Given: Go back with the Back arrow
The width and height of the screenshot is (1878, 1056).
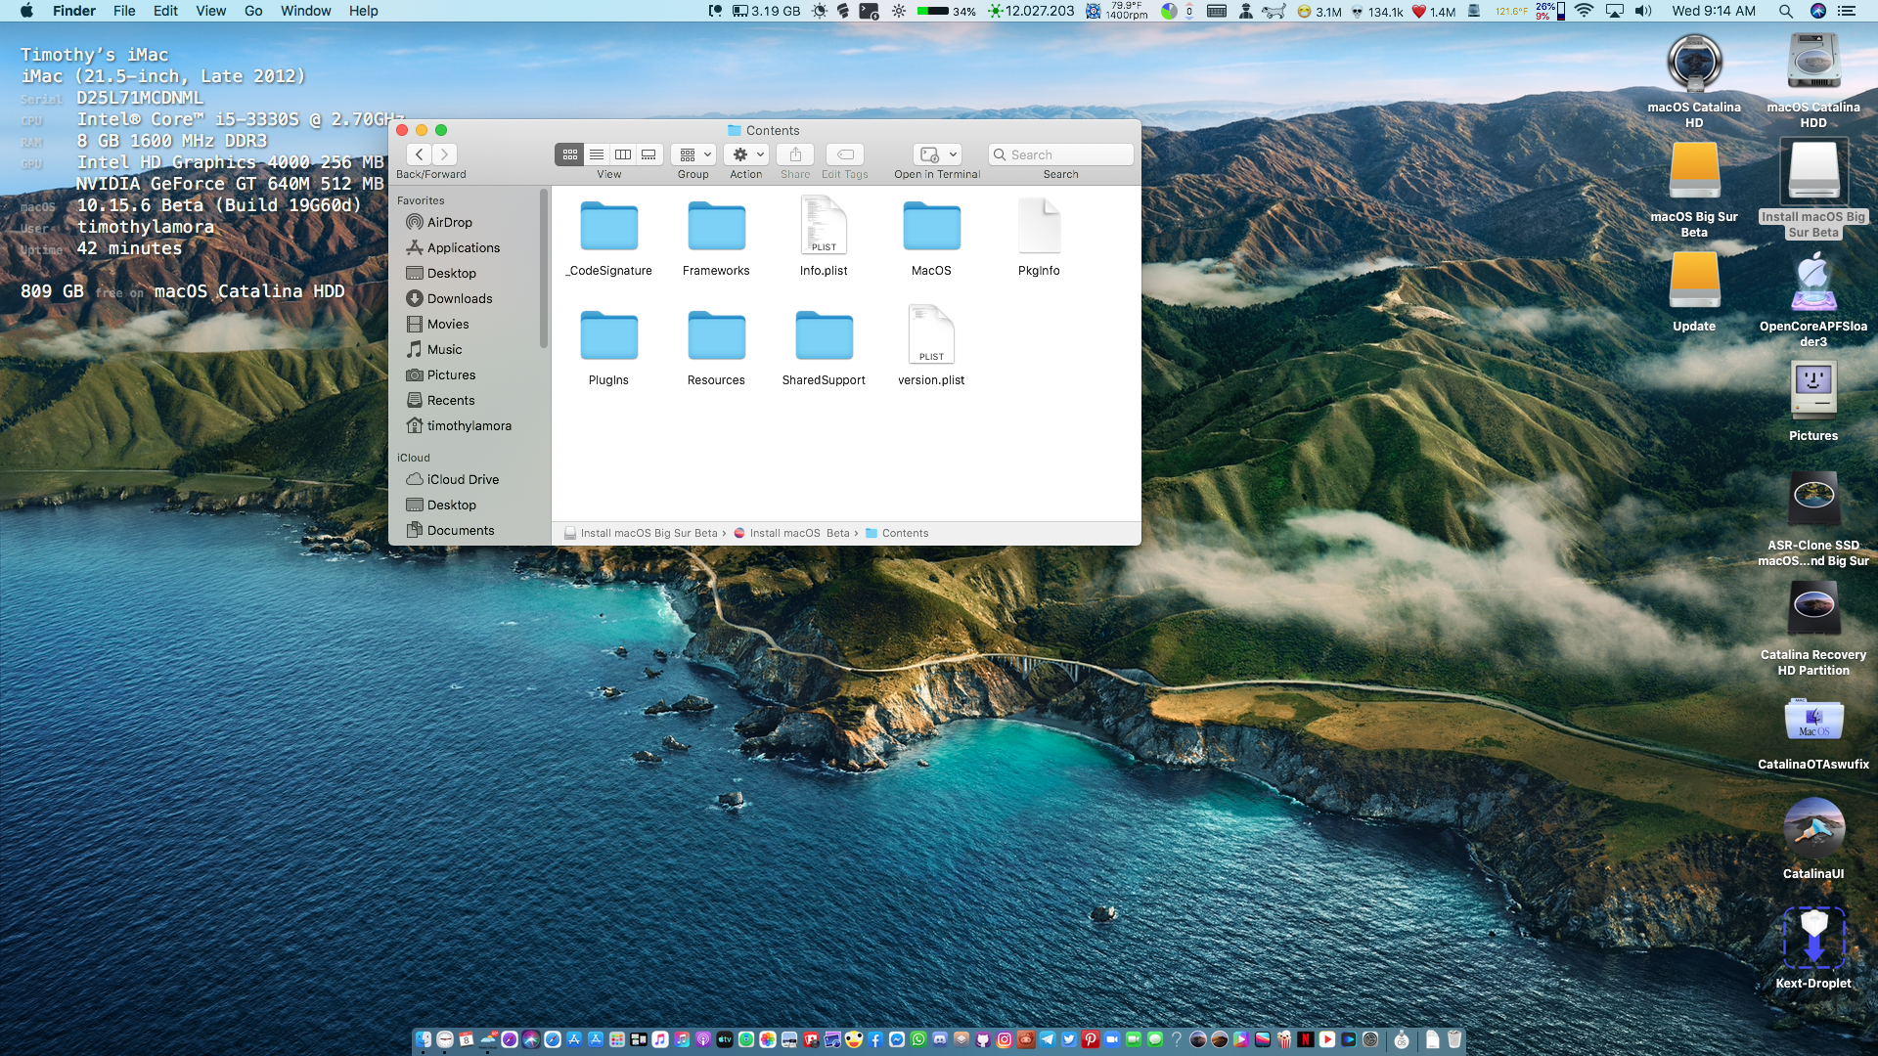Looking at the screenshot, I should (419, 154).
